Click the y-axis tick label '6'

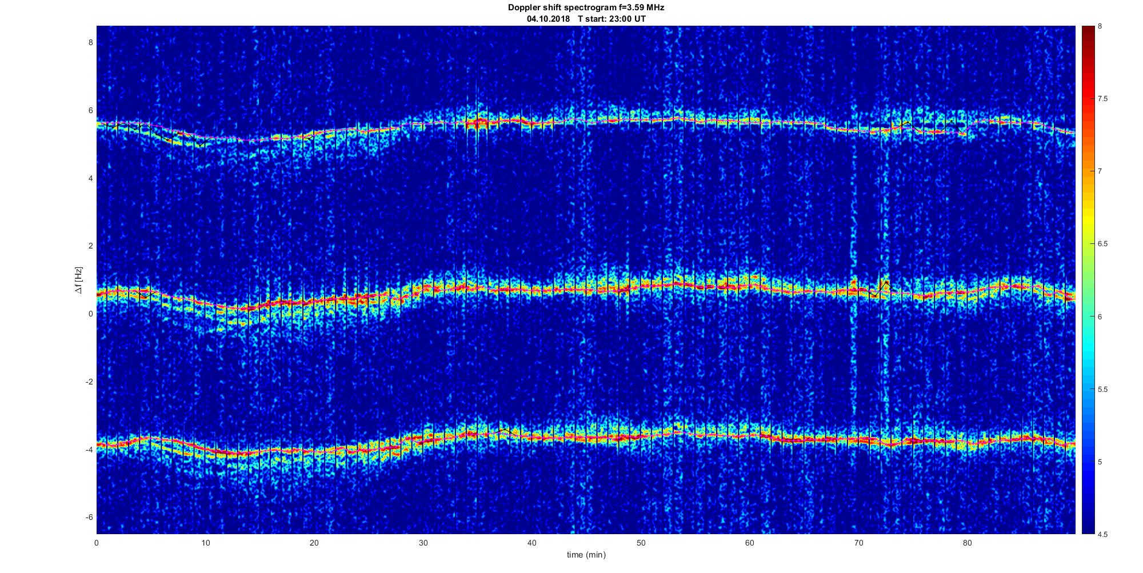pos(90,110)
